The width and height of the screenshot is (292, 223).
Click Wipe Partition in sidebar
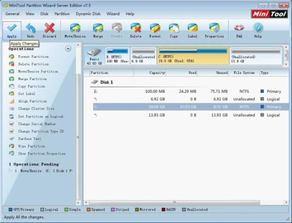[31, 146]
